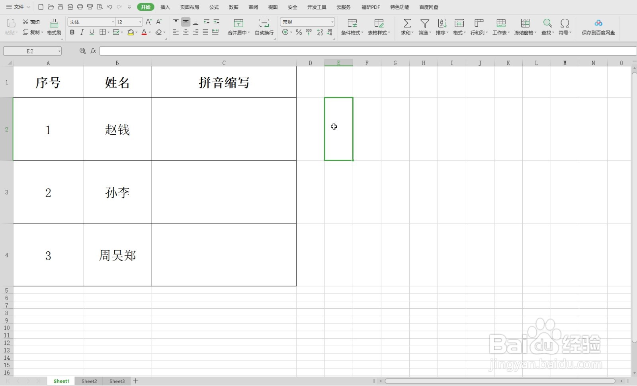This screenshot has width=637, height=386.
Task: Switch to the 数据 ribbon tab
Action: (x=234, y=7)
